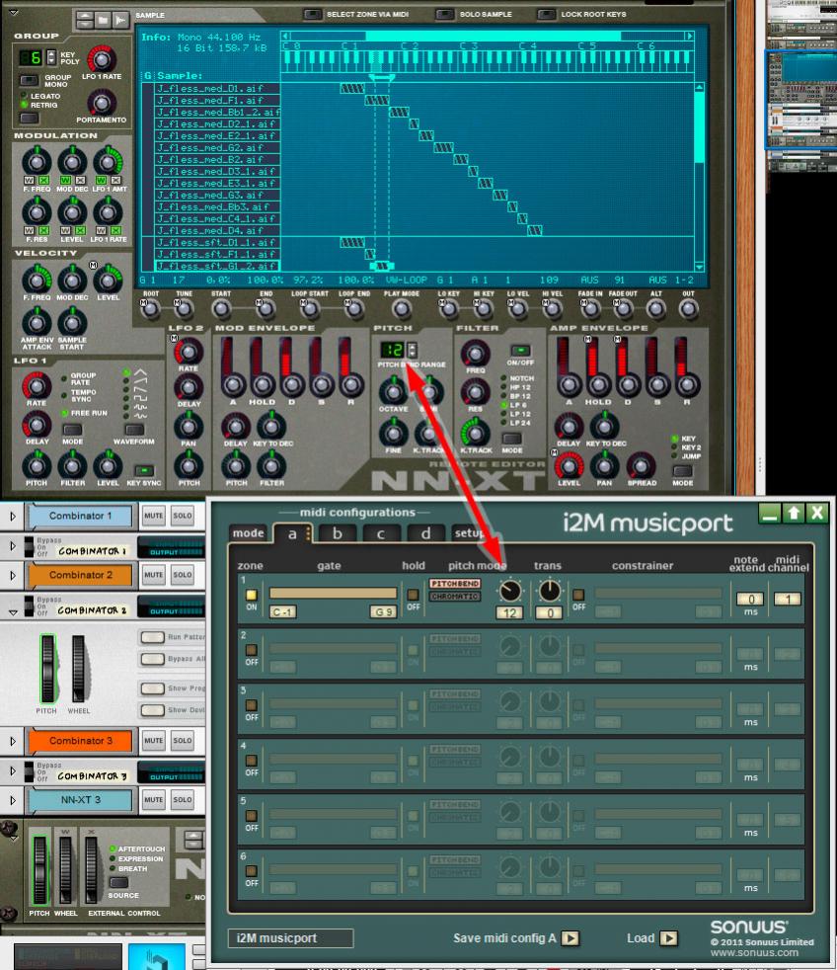Enable zone 2 in musicport
Image resolution: width=837 pixels, height=970 pixels.
(251, 650)
